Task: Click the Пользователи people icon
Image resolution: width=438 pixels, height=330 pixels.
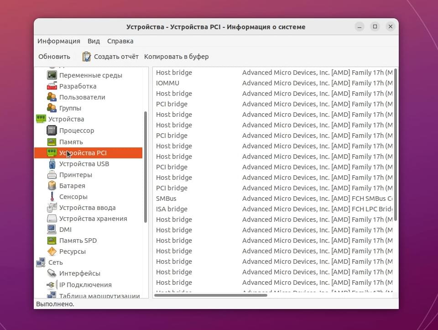Action: tap(52, 97)
